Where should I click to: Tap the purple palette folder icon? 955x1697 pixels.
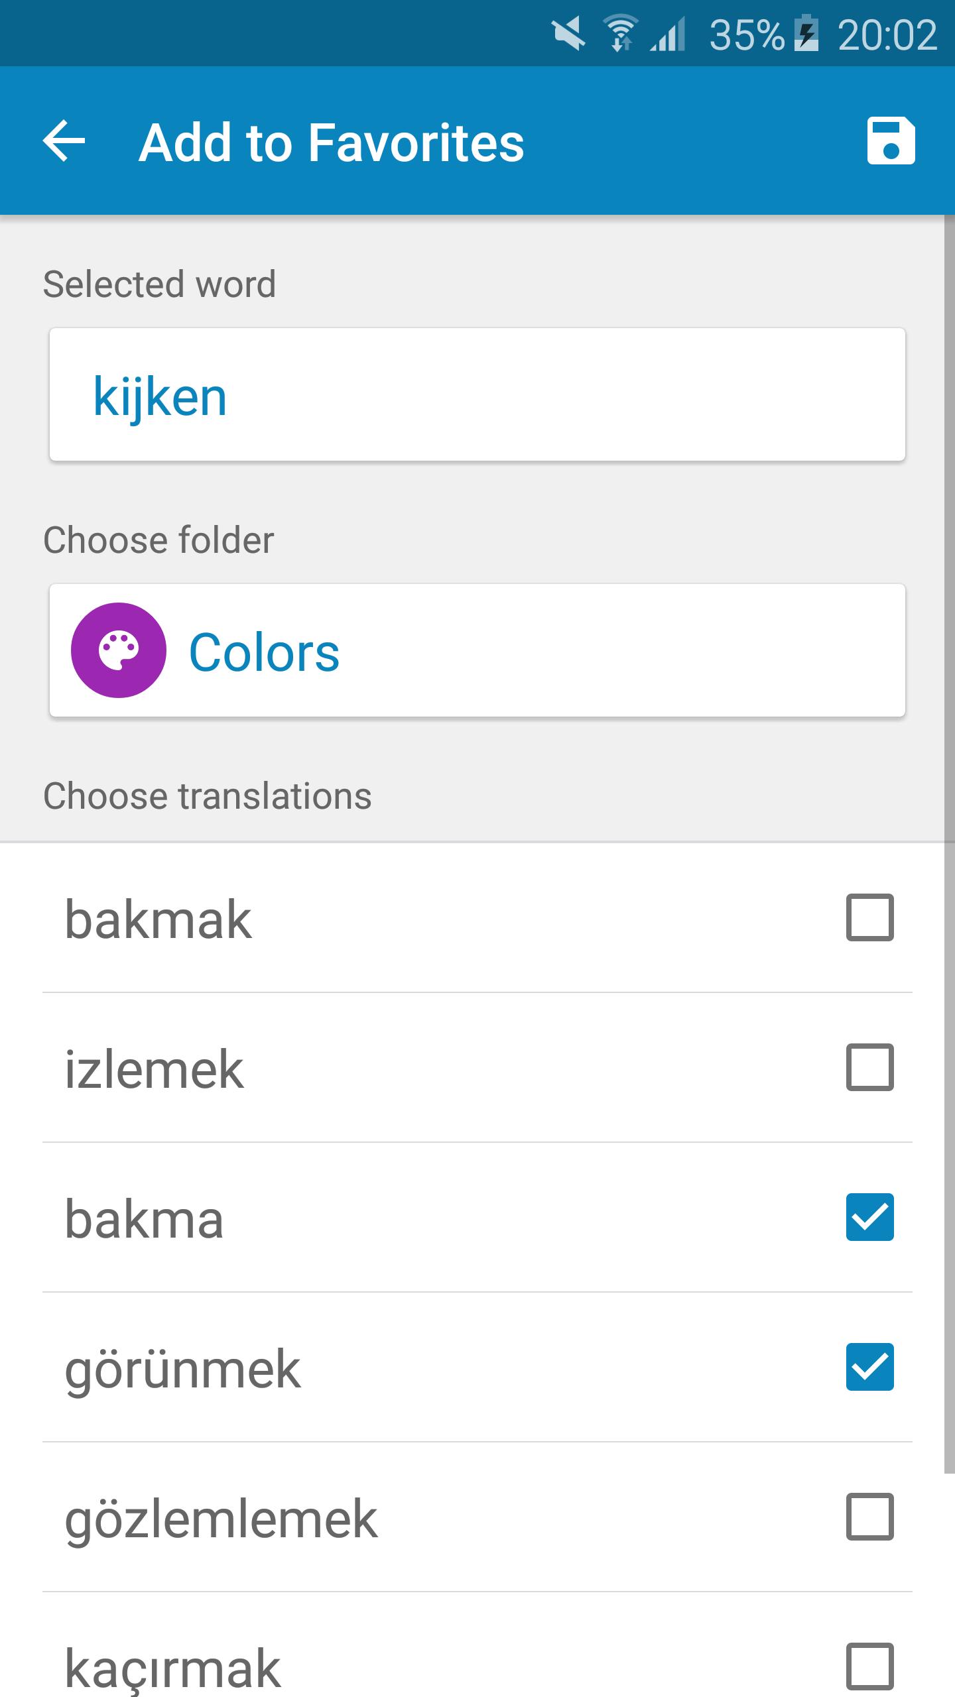(x=119, y=650)
